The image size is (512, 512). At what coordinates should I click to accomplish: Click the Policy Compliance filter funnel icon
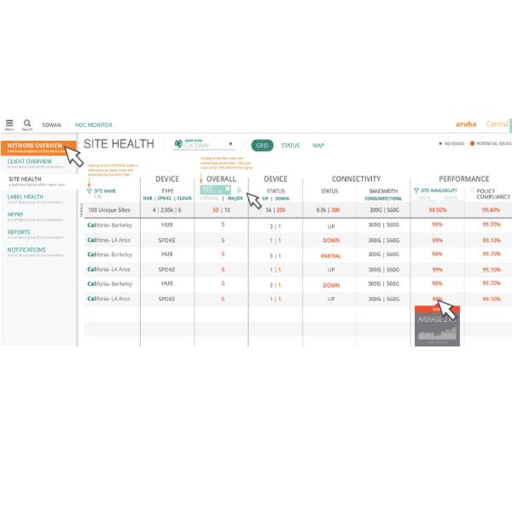pos(469,191)
